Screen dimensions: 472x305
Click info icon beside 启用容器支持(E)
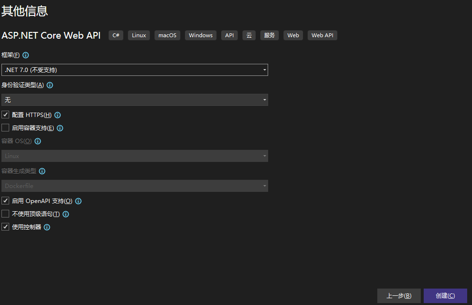[x=60, y=128]
